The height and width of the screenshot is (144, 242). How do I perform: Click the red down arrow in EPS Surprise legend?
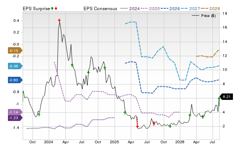click(x=56, y=9)
